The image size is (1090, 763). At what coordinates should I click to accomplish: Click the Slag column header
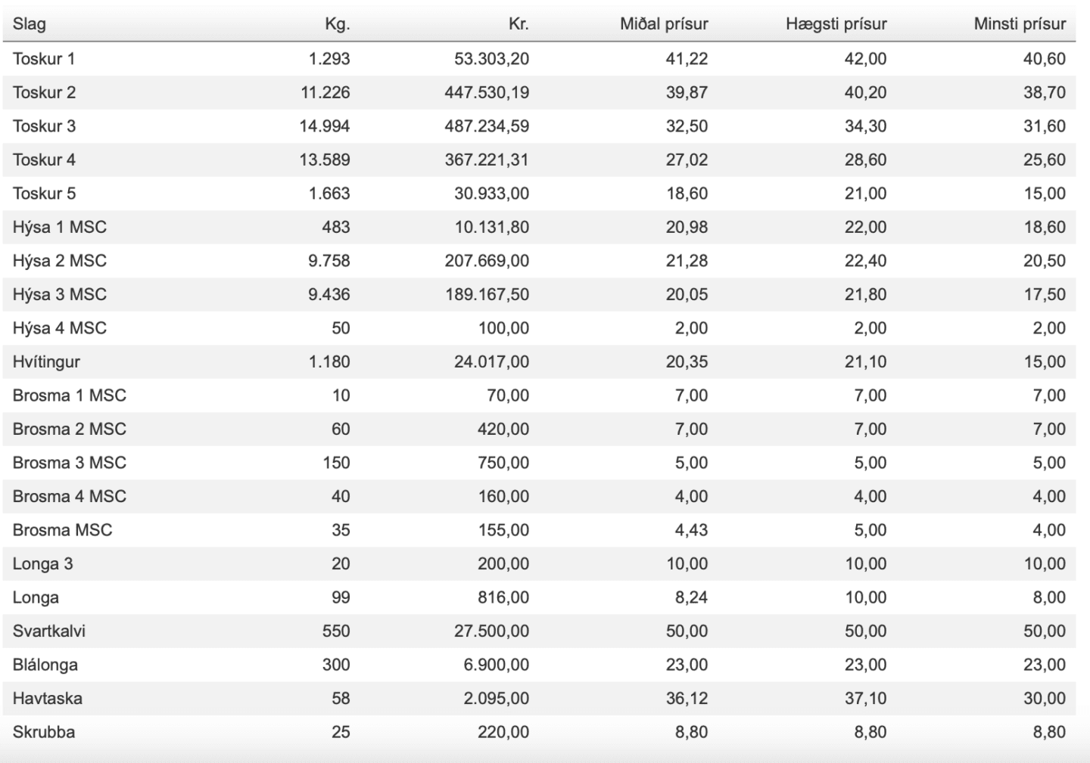[29, 24]
